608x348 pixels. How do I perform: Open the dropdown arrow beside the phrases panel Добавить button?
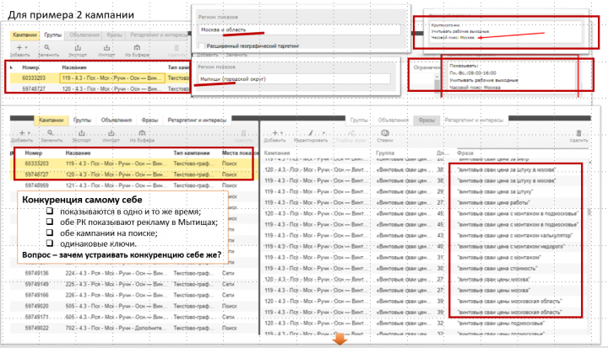point(281,133)
